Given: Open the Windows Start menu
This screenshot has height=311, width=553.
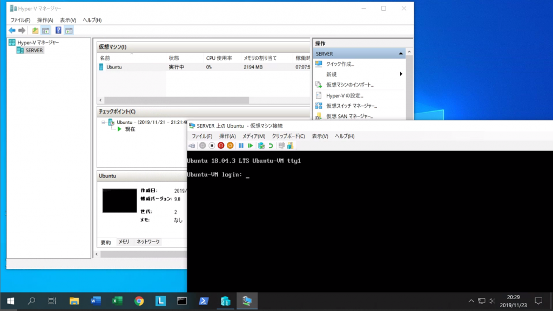Looking at the screenshot, I should click(11, 301).
